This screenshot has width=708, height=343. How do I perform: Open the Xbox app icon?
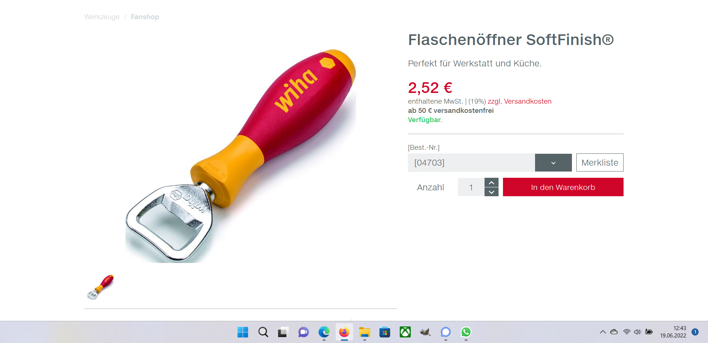tap(405, 332)
